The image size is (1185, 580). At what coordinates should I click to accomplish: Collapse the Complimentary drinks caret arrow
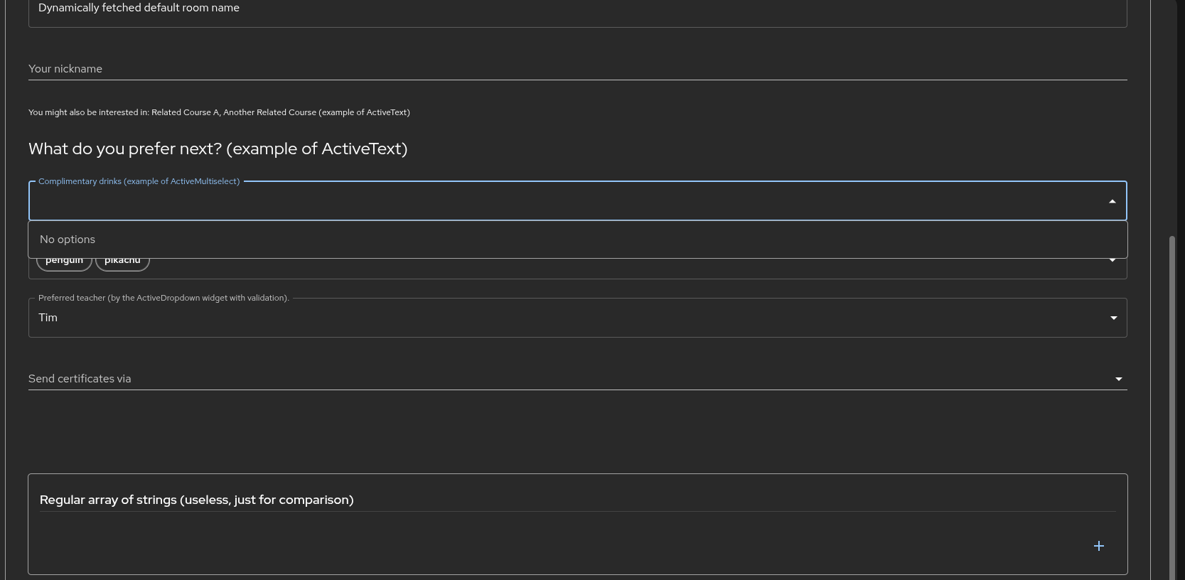click(1112, 202)
